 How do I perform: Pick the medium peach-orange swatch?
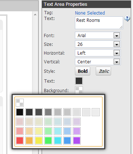[x=29, y=131]
